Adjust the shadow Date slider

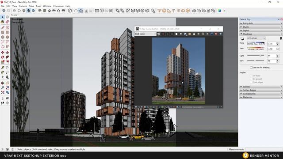(256, 49)
